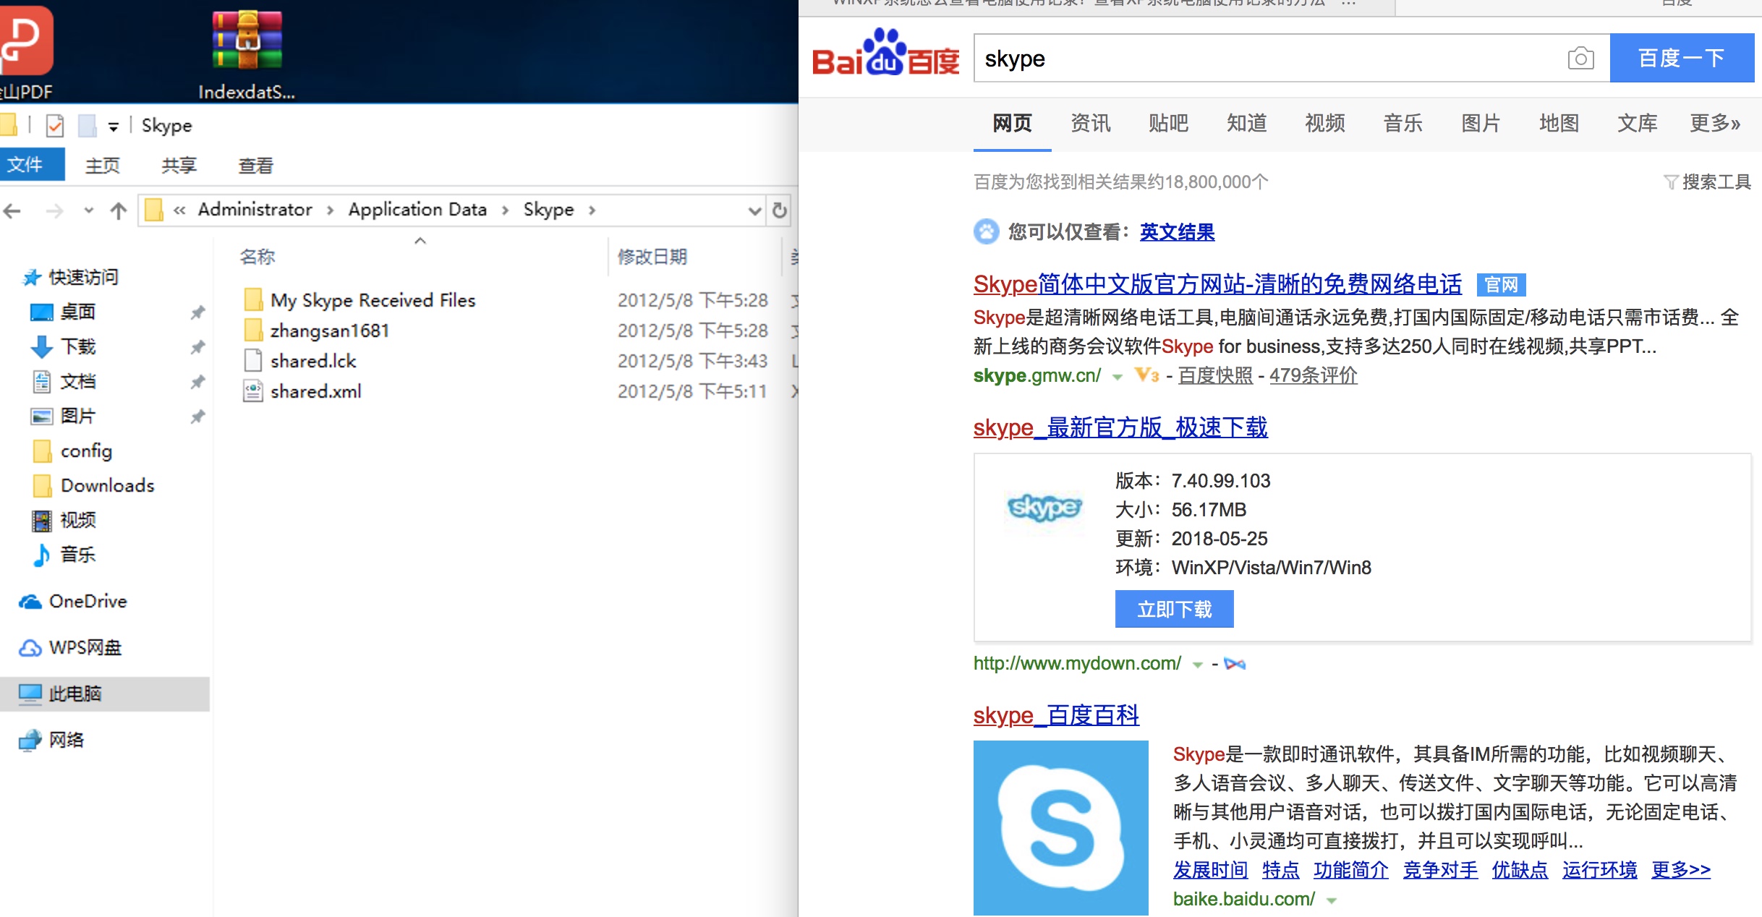Image resolution: width=1762 pixels, height=917 pixels.
Task: Switch to Baidu's 图片 results tab
Action: coord(1481,124)
